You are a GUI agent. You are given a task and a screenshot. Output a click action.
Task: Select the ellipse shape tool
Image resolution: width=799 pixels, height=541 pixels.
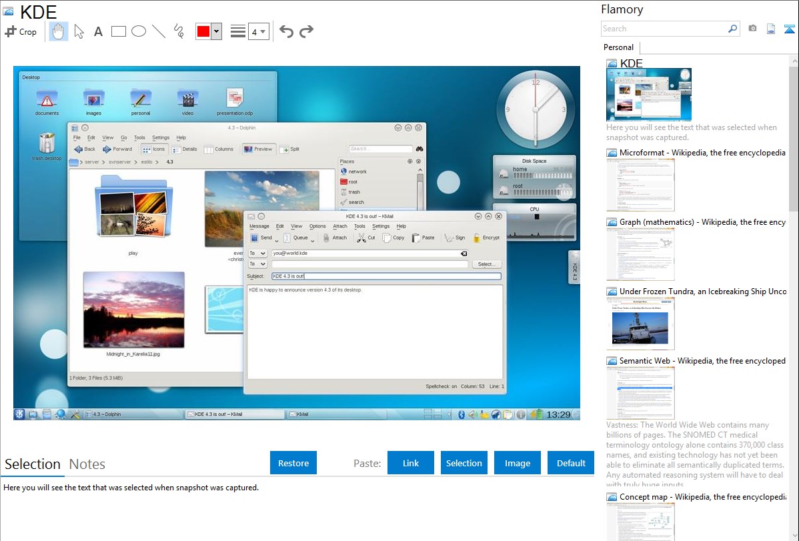point(139,31)
